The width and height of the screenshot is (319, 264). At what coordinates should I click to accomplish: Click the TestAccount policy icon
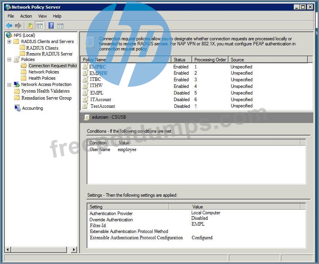pos(85,106)
